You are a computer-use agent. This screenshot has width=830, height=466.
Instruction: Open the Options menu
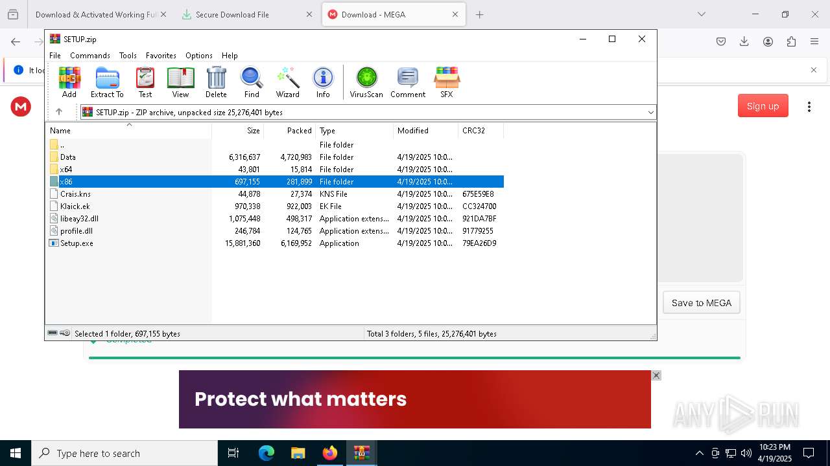pyautogui.click(x=199, y=56)
